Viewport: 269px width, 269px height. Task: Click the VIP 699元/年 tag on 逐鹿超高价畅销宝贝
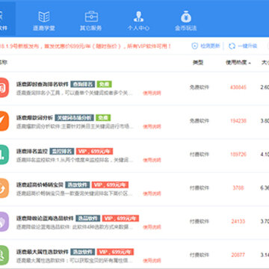pos(110,185)
